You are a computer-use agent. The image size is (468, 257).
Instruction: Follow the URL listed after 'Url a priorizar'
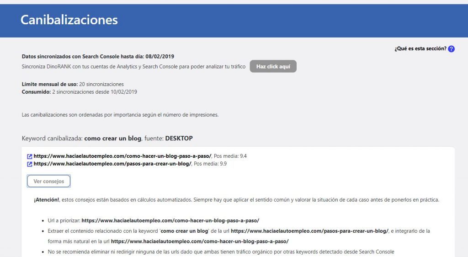coord(170,220)
